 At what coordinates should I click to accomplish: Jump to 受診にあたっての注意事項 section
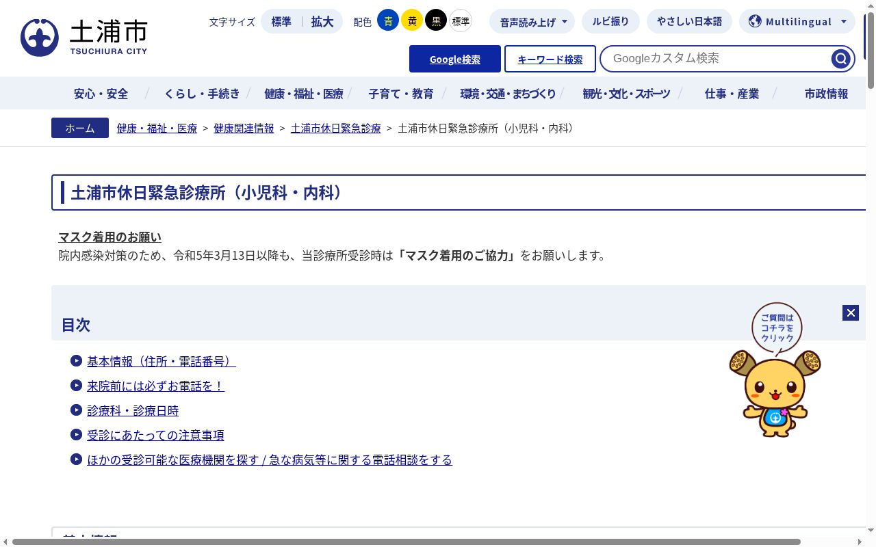155,435
